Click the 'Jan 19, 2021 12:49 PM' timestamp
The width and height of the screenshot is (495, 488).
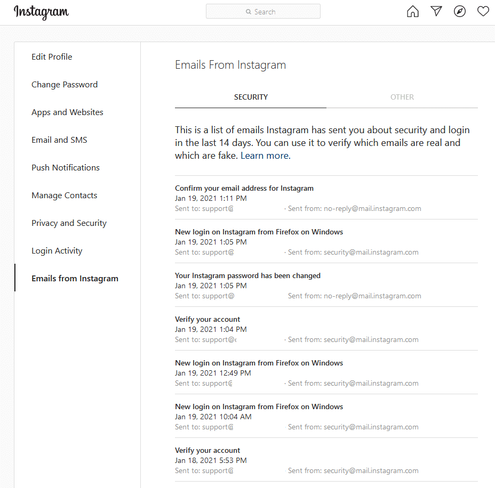coord(213,373)
